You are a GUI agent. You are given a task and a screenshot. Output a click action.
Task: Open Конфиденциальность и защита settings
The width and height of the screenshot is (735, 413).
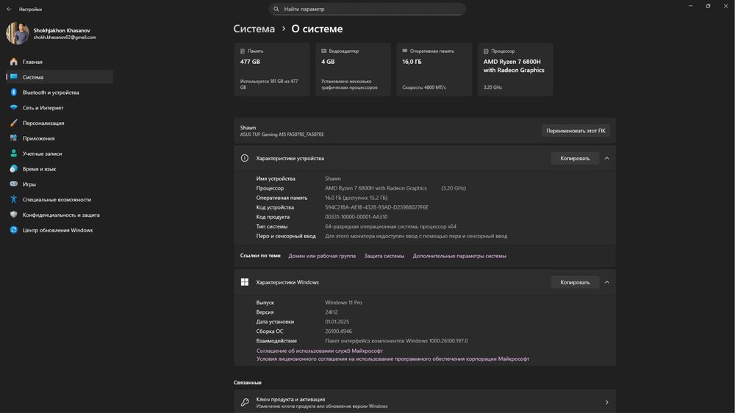click(x=60, y=215)
